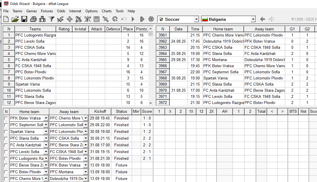Sort by Points column header
This screenshot has height=182, width=317.
[x=141, y=29]
